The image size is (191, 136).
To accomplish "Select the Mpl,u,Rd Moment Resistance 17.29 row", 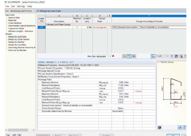I will coord(96,85).
